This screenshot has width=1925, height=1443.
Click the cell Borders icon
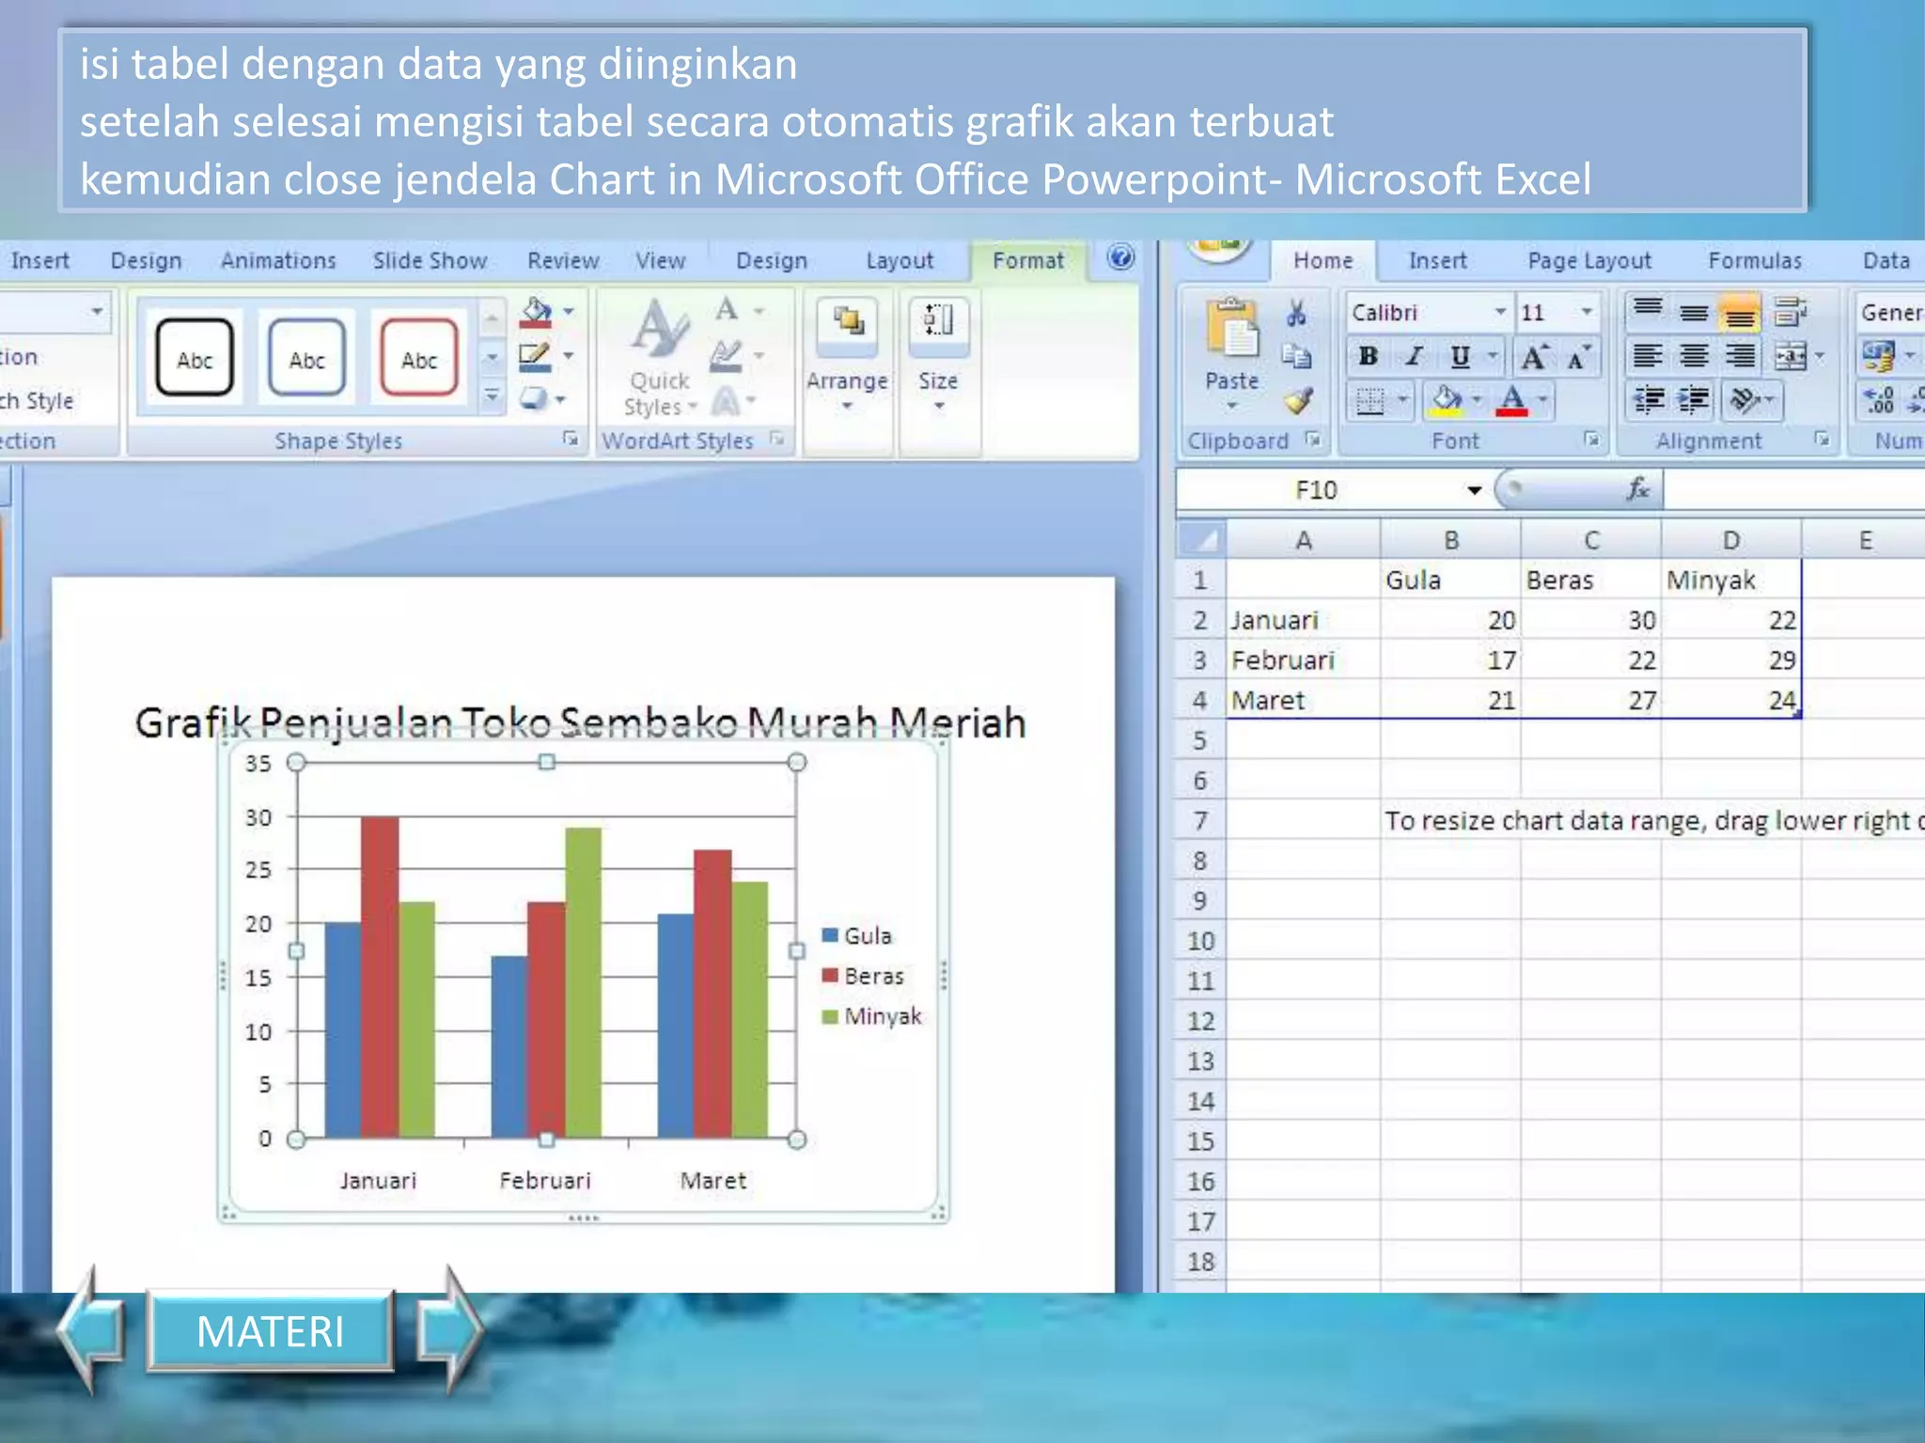click(1370, 401)
